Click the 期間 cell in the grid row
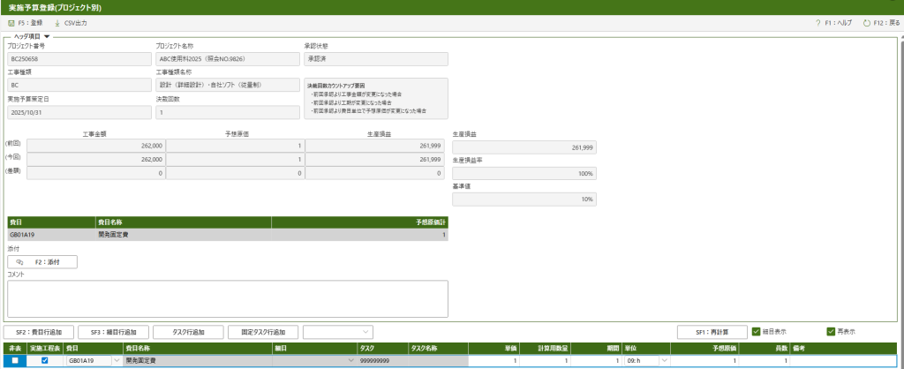The image size is (904, 369). [x=597, y=360]
